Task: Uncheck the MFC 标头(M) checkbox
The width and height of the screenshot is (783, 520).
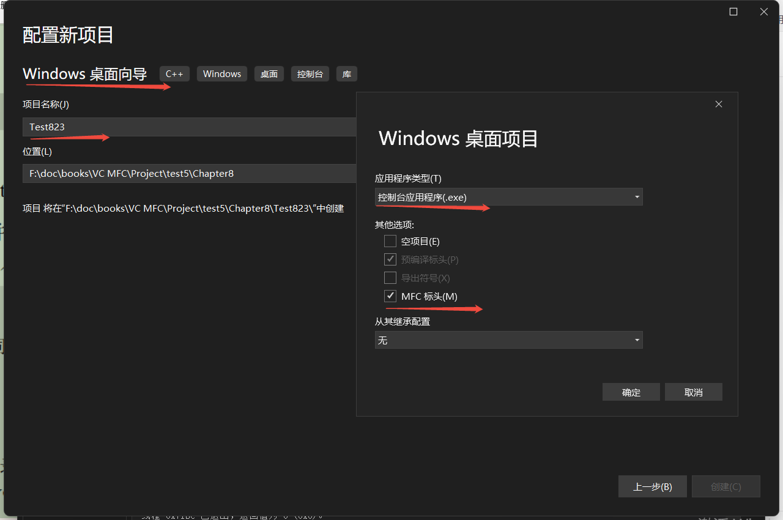Action: [390, 295]
